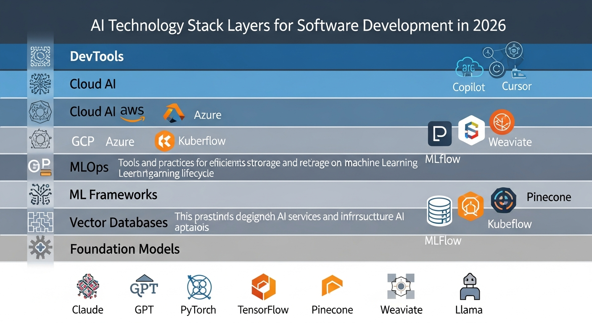Select the 'Foundation Models' layer label
Image resolution: width=592 pixels, height=323 pixels.
[x=125, y=249]
